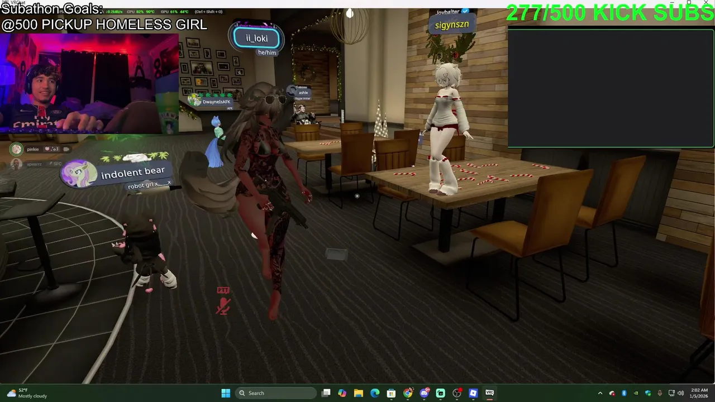Open Microsoft Store from the taskbar
715x402 pixels.
coord(392,393)
